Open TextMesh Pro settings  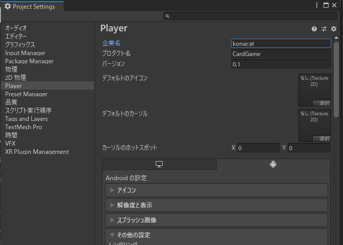pos(48,127)
